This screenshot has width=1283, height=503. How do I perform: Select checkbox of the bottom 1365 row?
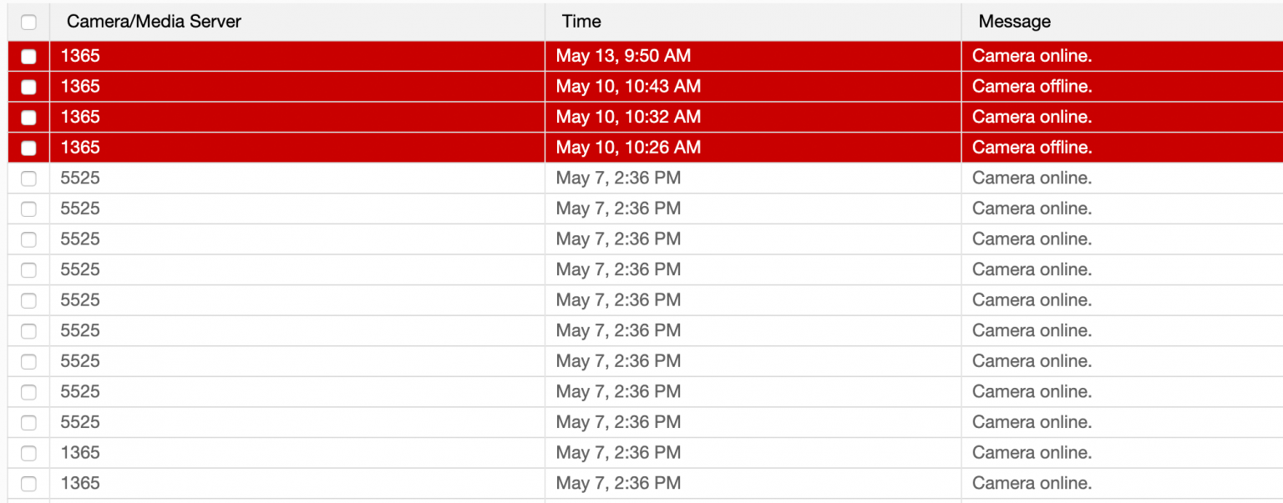(28, 483)
